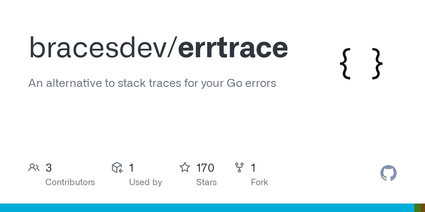Click the 170 stars count
The height and width of the screenshot is (212, 425).
(x=205, y=168)
